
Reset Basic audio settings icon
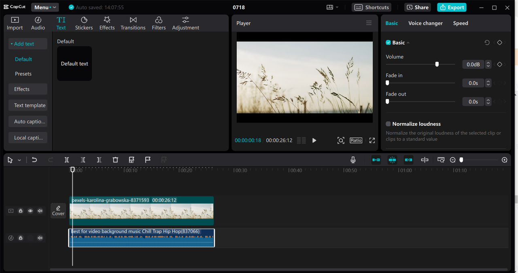coord(487,42)
